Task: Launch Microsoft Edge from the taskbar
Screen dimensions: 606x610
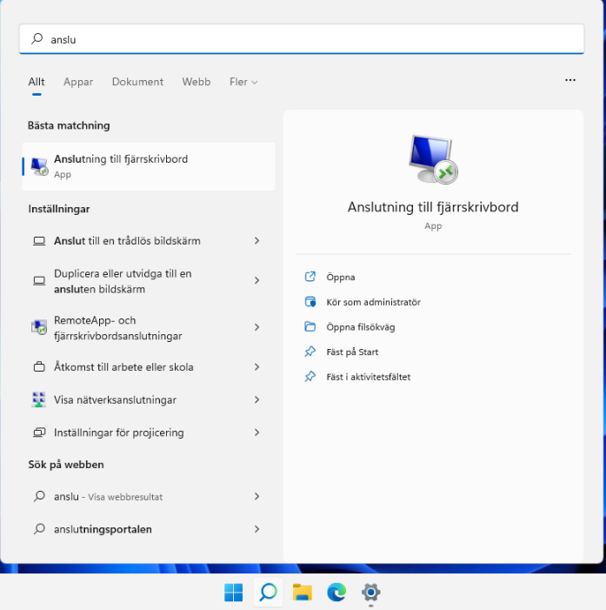Action: [336, 592]
